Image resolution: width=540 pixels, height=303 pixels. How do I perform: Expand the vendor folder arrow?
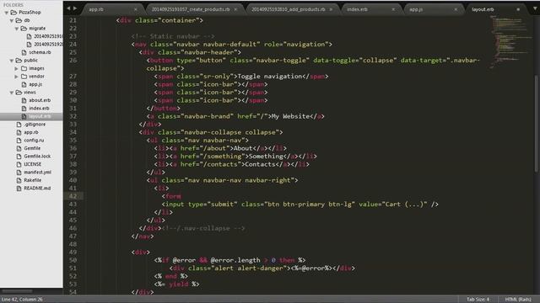[x=17, y=77]
